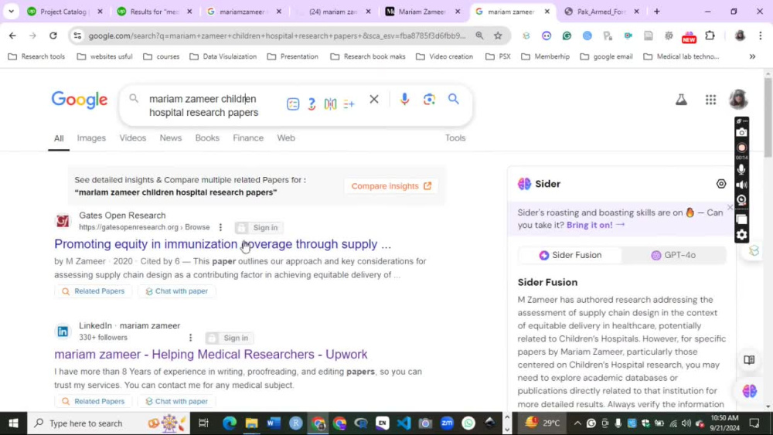Click the book reader icon on sidebar

(x=749, y=360)
